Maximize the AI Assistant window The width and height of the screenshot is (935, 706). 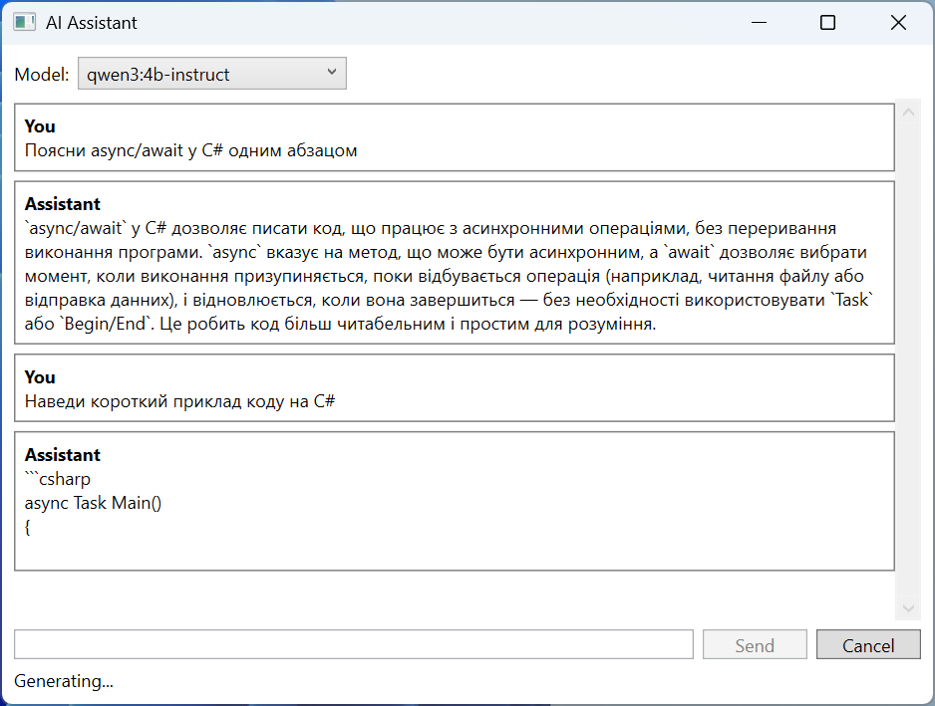(x=827, y=23)
